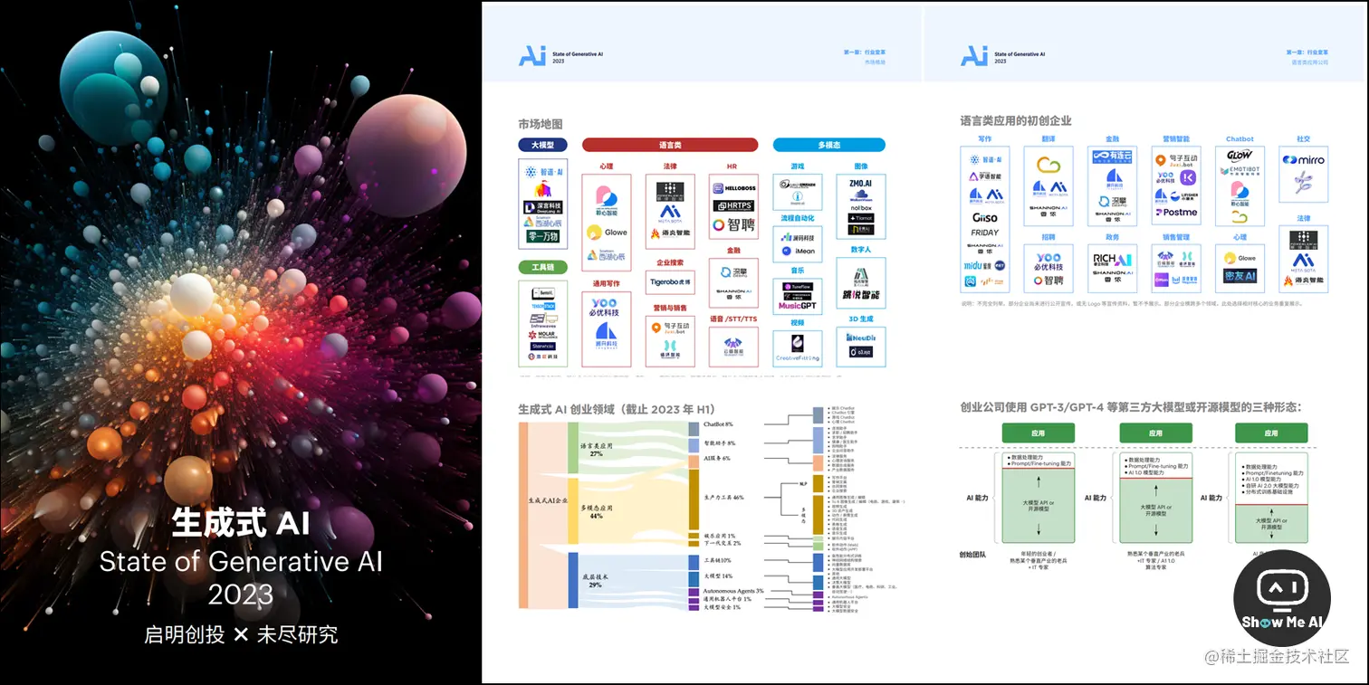Viewport: 1369px width, 685px height.
Task: Click the MOLAR Intelligence logo
Action: pyautogui.click(x=542, y=335)
